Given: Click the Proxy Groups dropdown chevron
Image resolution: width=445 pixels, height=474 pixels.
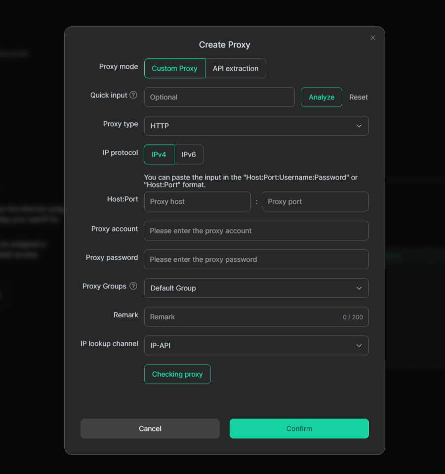Looking at the screenshot, I should [x=359, y=288].
